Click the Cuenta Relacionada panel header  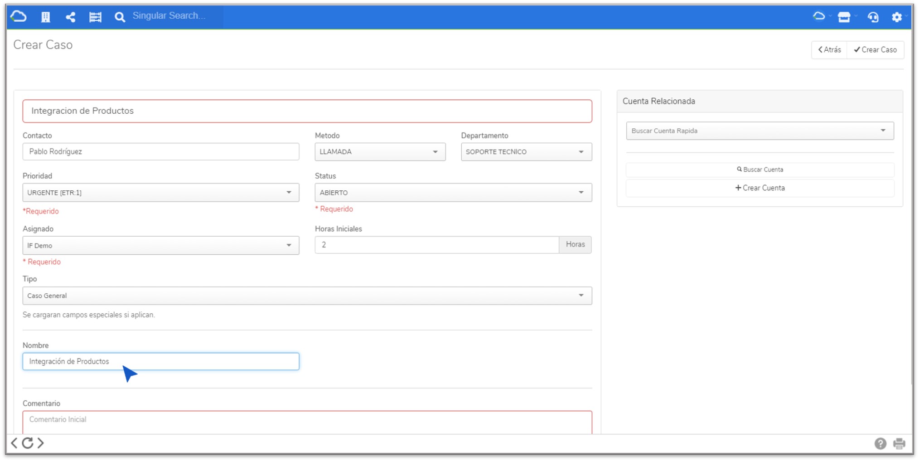760,101
